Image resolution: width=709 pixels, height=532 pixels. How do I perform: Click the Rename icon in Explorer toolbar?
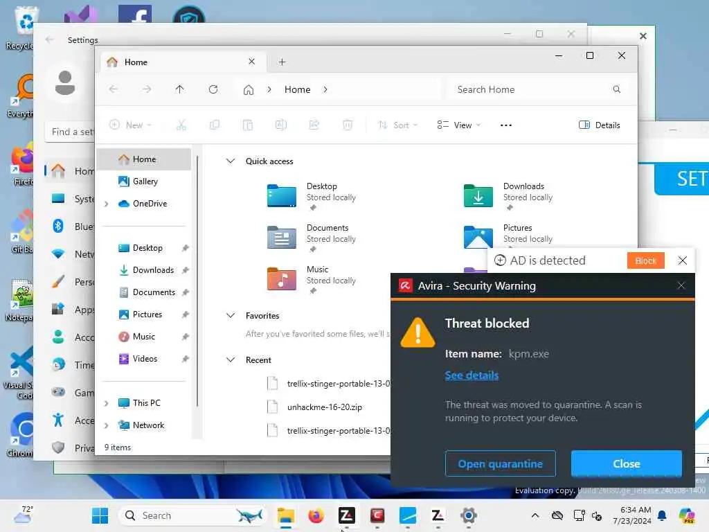click(281, 125)
